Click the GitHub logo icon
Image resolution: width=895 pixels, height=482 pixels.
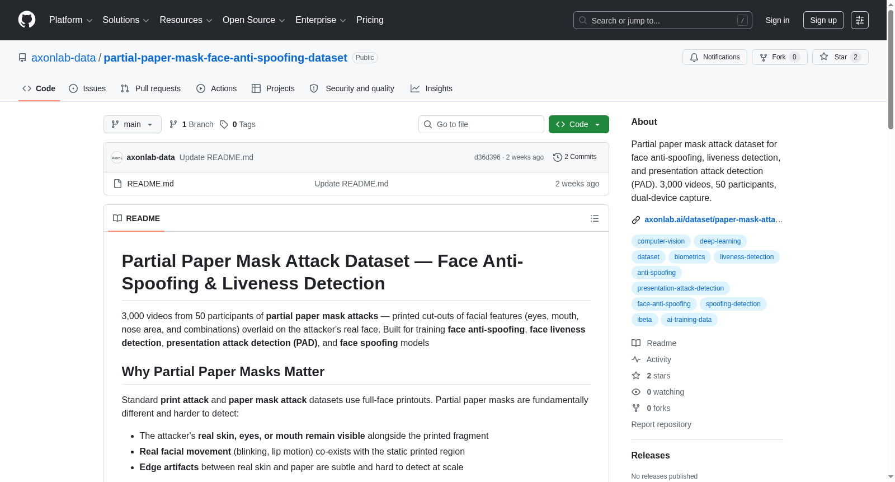point(27,20)
